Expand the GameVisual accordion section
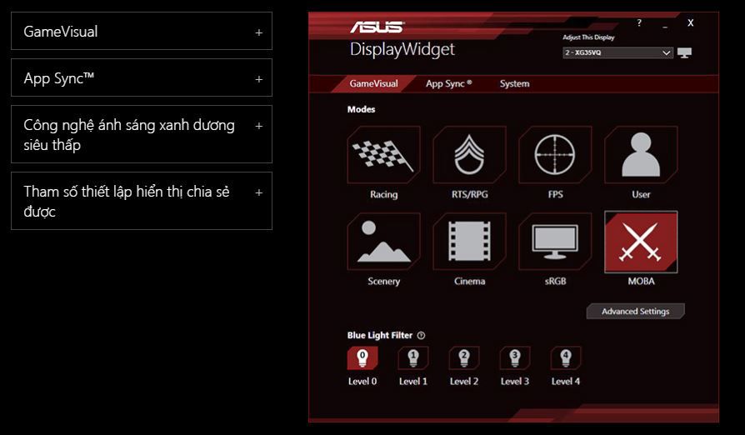The width and height of the screenshot is (745, 435). (x=142, y=32)
